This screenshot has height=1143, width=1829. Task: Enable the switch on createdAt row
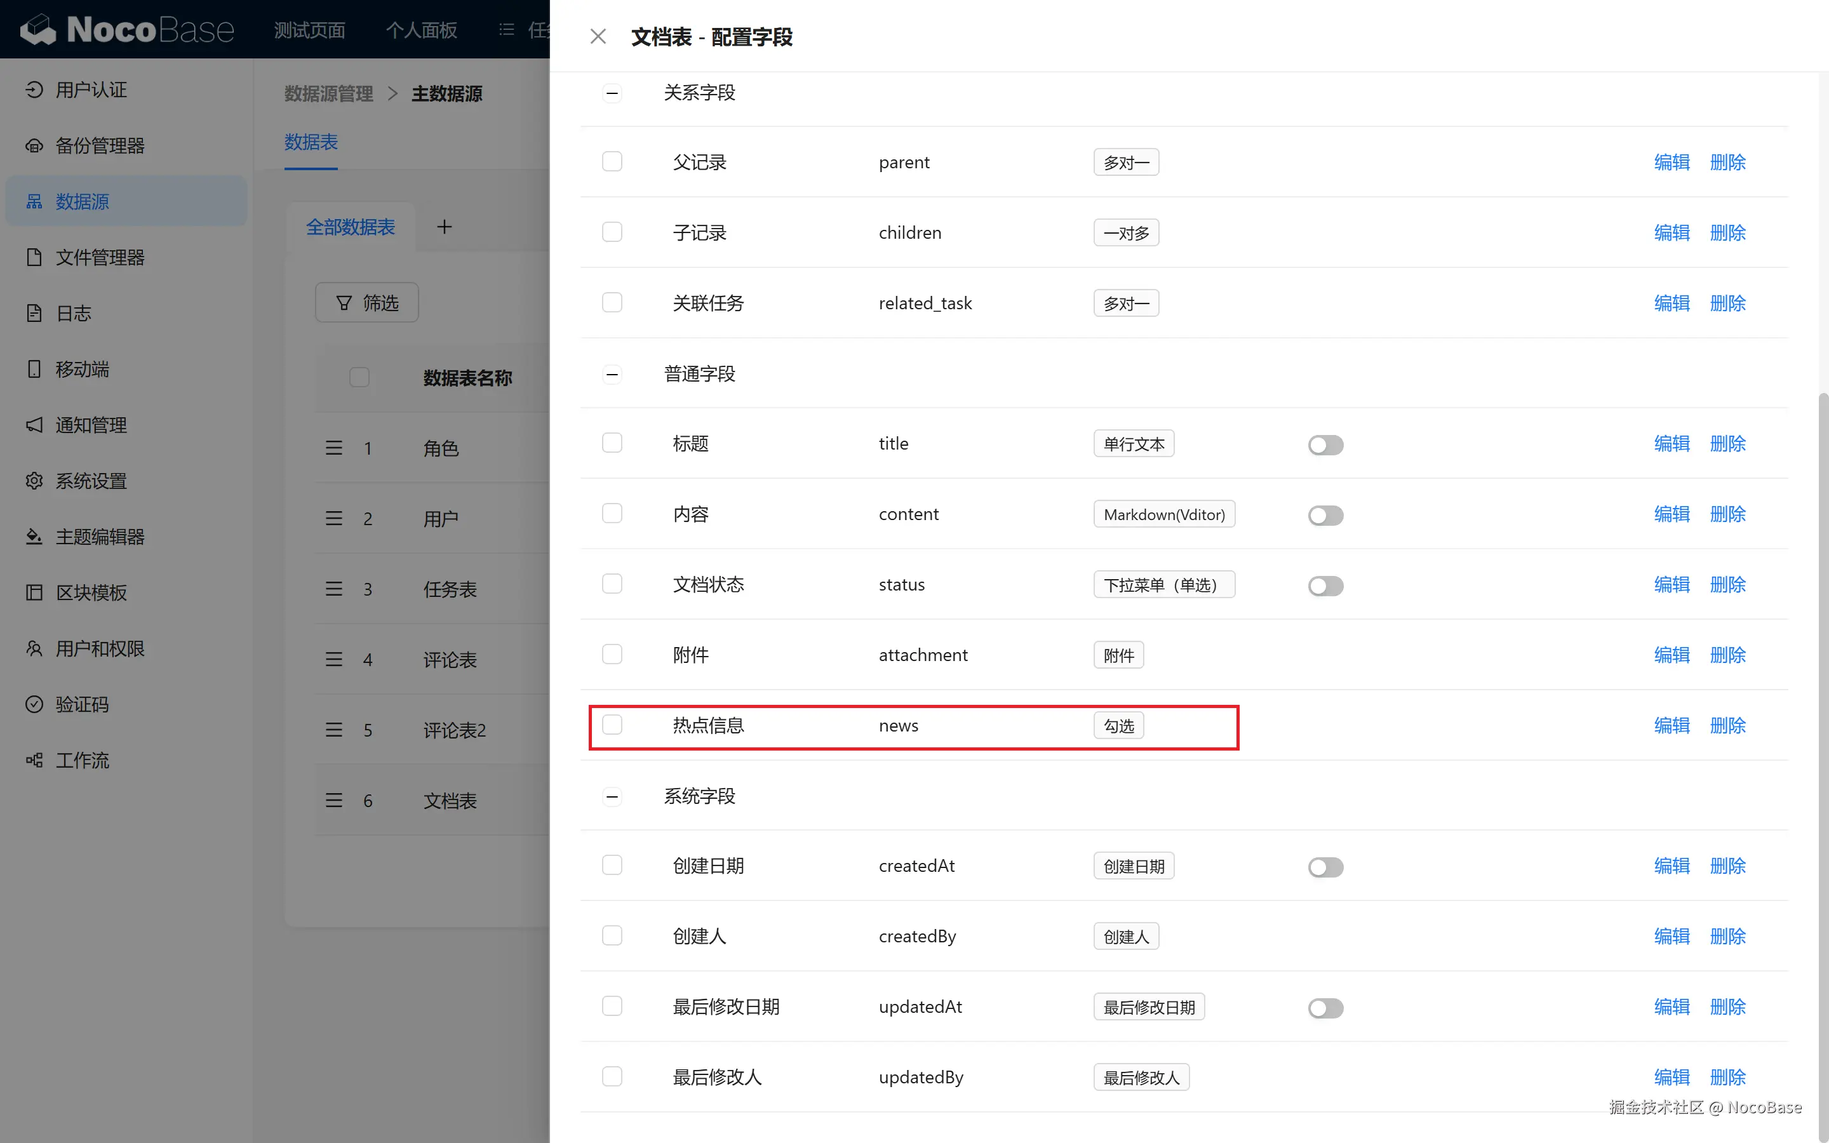coord(1325,867)
